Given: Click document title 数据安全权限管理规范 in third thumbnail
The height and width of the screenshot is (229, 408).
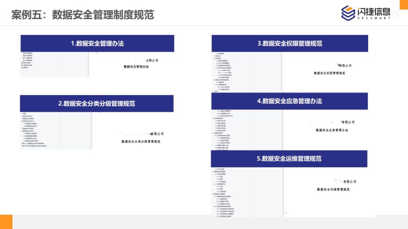Looking at the screenshot, I should (x=330, y=73).
